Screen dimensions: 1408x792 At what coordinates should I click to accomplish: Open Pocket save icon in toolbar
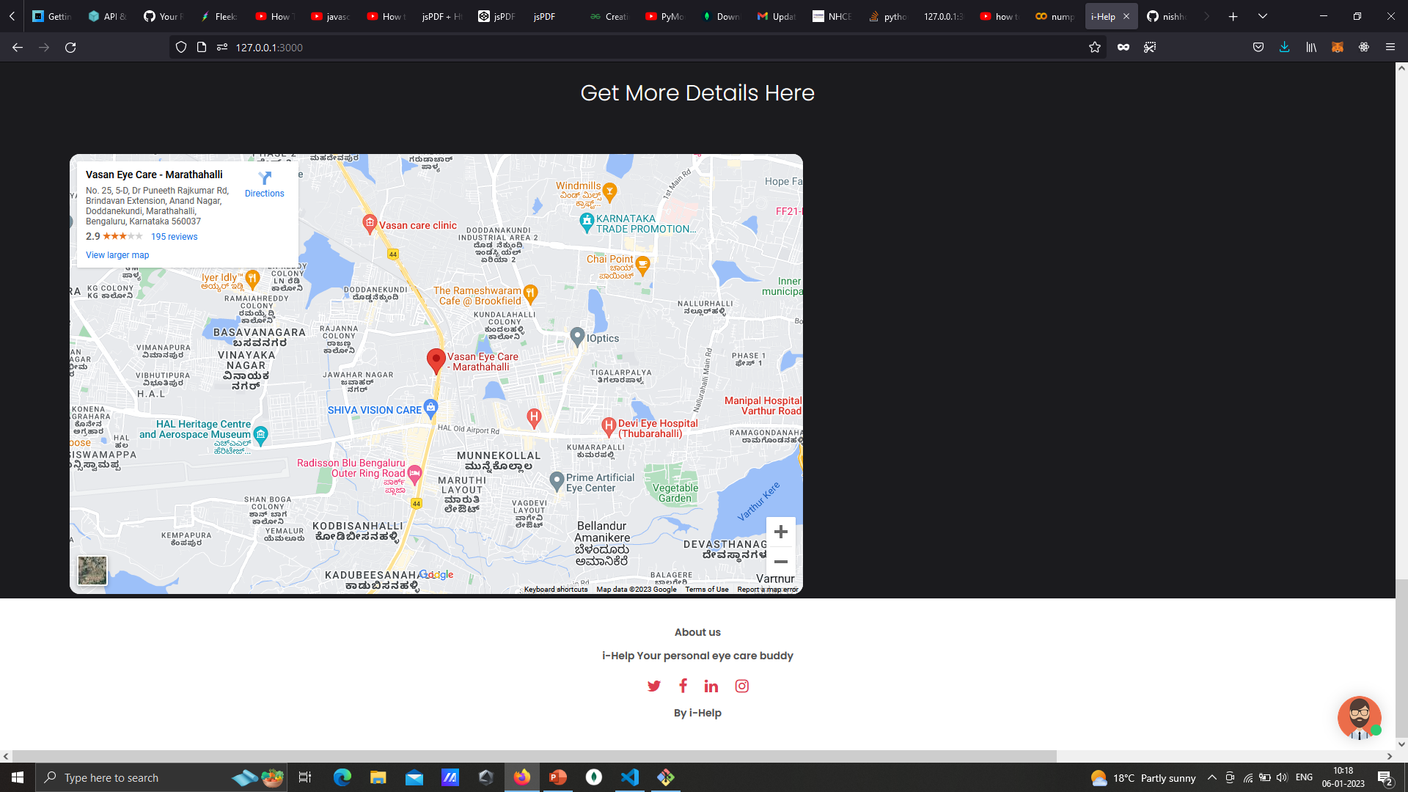(x=1258, y=48)
